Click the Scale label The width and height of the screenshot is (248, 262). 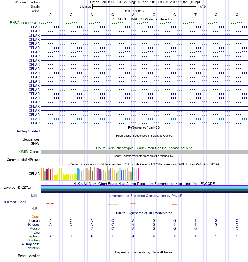(35, 7)
